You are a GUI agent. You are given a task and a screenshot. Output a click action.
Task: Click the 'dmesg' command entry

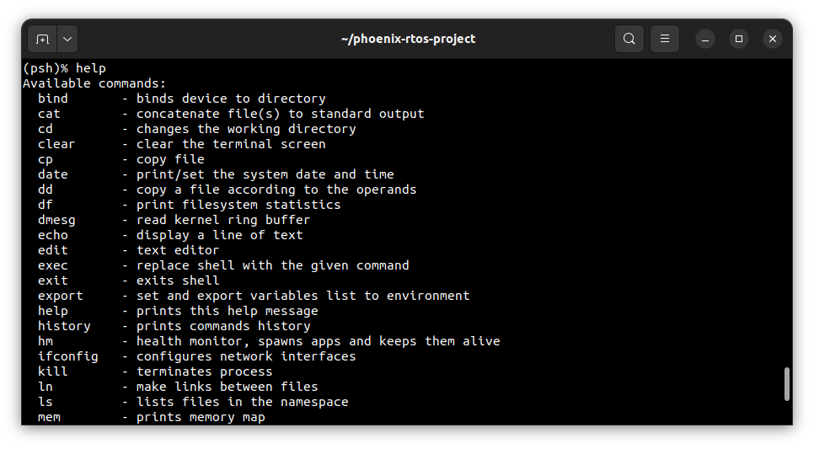pyautogui.click(x=56, y=220)
